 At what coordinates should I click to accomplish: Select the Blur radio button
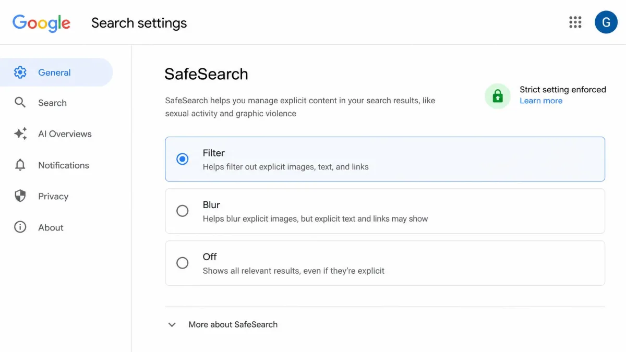click(182, 211)
